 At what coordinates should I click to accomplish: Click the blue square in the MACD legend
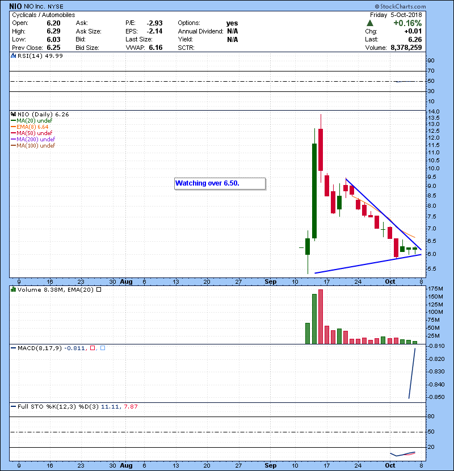(103, 348)
